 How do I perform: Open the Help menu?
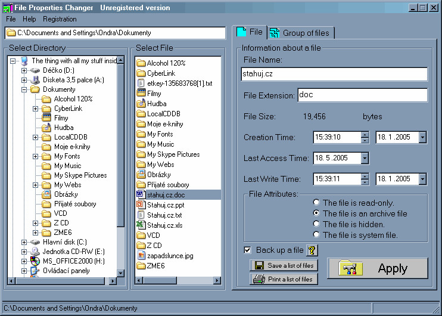[x=29, y=19]
